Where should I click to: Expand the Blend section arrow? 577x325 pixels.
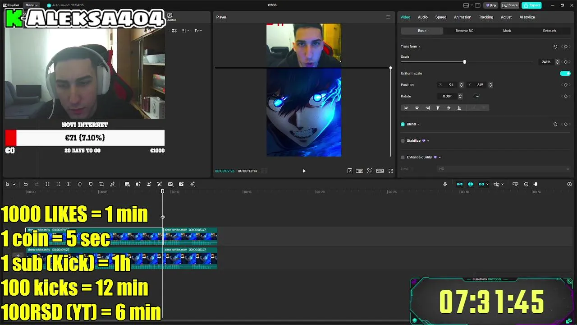click(418, 124)
